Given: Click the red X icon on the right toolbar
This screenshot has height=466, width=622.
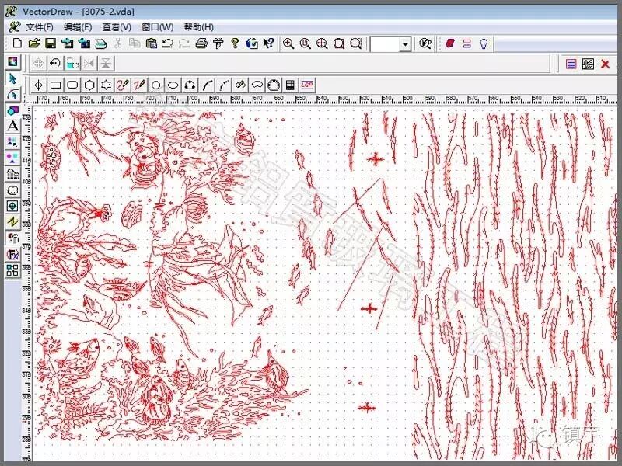Looking at the screenshot, I should click(x=605, y=64).
